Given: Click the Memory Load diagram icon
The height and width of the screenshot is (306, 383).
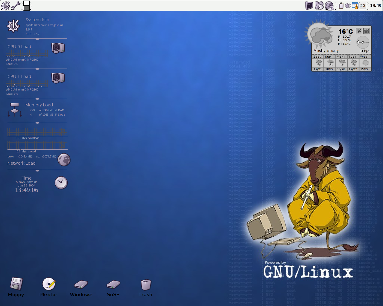Looking at the screenshot, I should click(x=15, y=110).
